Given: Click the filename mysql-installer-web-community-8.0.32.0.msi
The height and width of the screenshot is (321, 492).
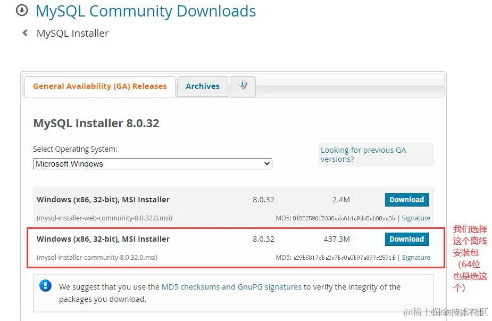Looking at the screenshot, I should coord(104,218).
